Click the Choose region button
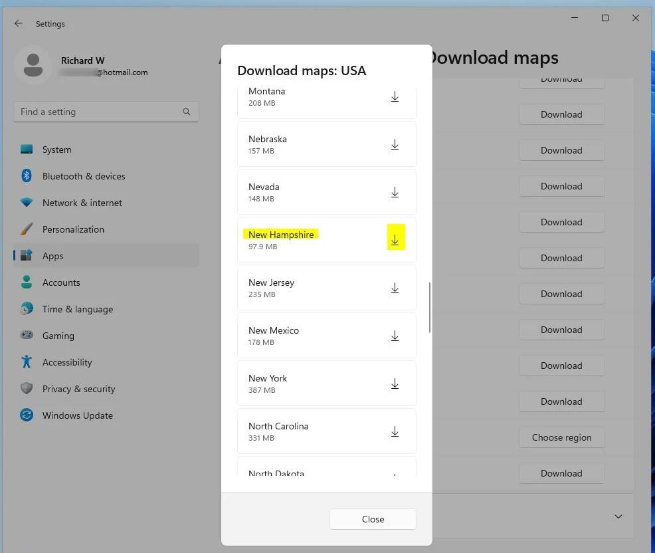 561,437
